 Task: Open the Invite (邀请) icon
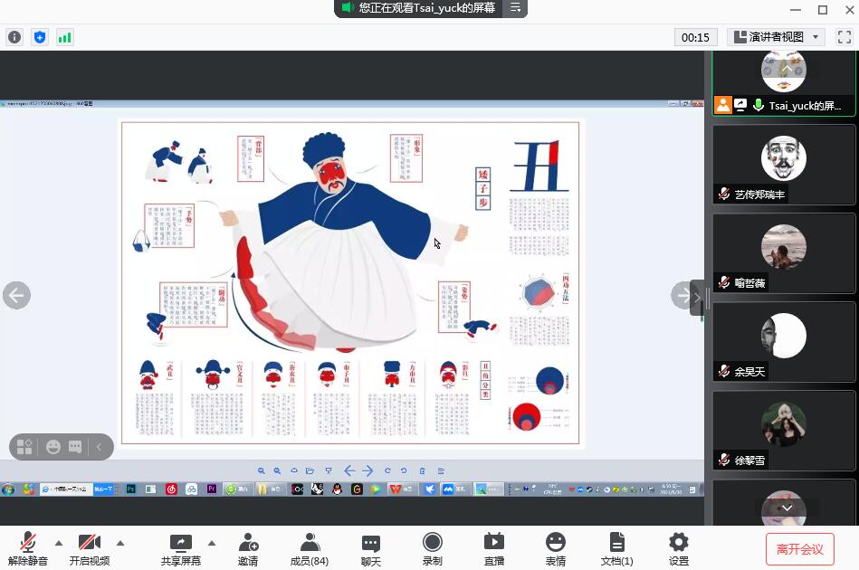248,548
